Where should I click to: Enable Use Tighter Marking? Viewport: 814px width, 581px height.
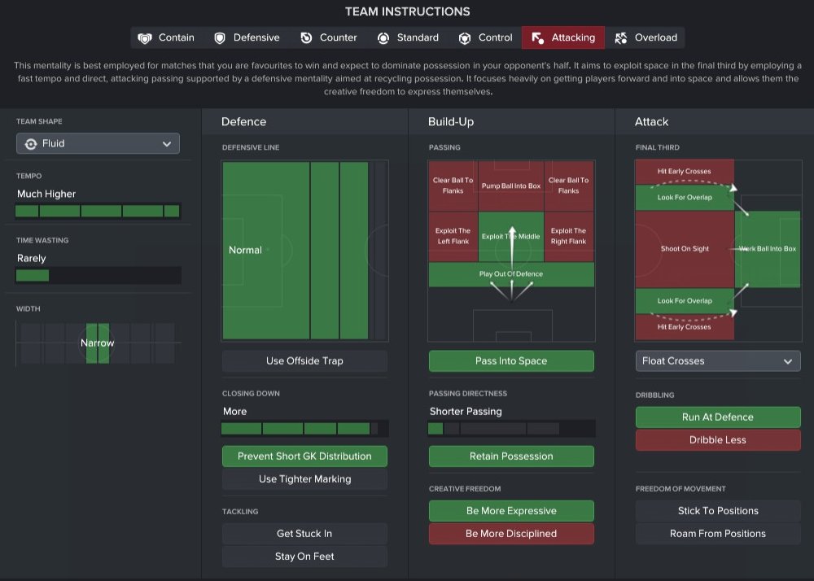(x=304, y=479)
